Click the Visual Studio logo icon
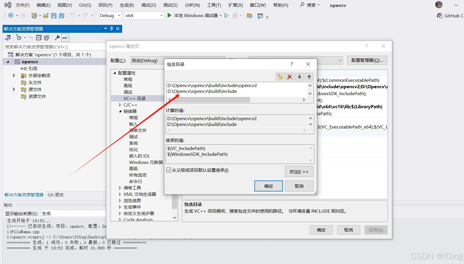The height and width of the screenshot is (264, 464). [x=8, y=5]
